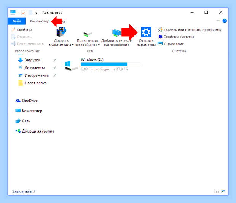The width and height of the screenshot is (236, 203).
Task: Select Компьютер in the navigation pane
Action: click(29, 111)
